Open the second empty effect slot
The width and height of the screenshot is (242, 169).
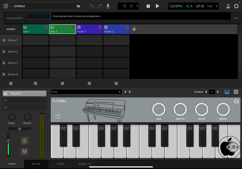[25, 107]
